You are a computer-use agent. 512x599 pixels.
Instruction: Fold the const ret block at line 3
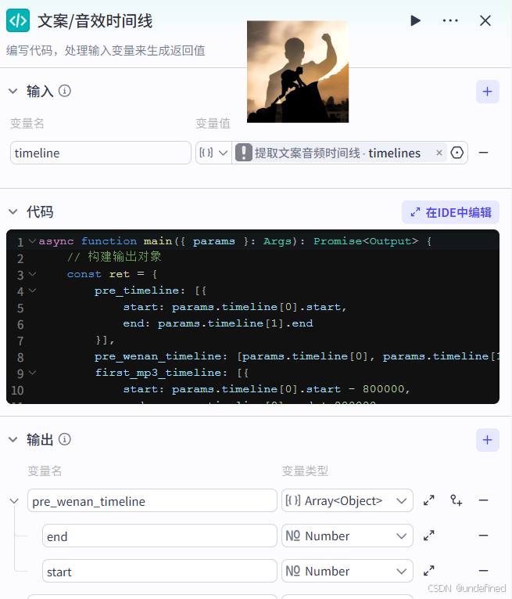click(x=33, y=274)
